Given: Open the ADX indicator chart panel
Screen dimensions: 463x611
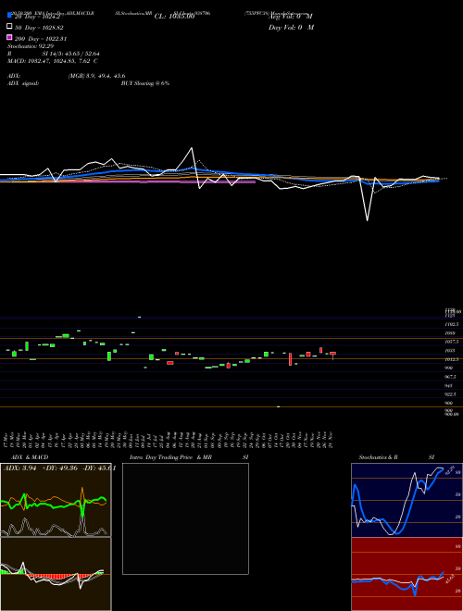Looking at the screenshot, I should coord(56,500).
